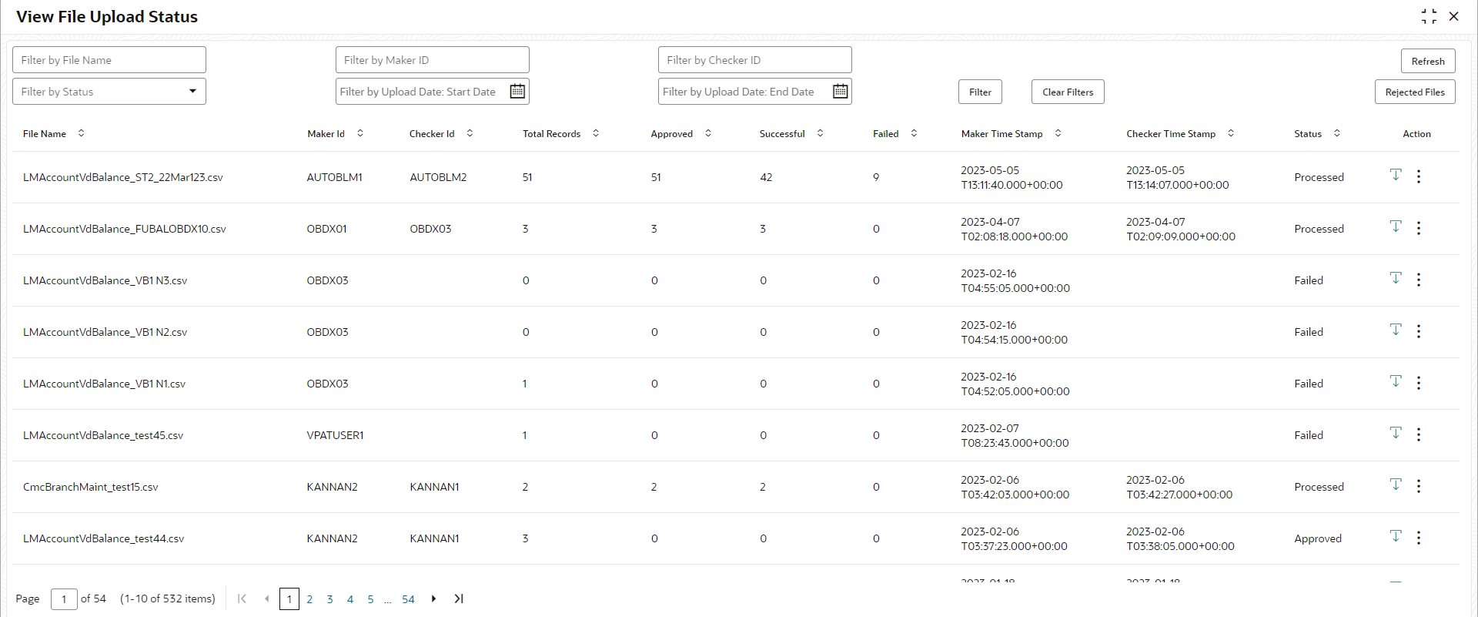Open the Rejected Files list
This screenshot has width=1478, height=617.
[x=1415, y=92]
